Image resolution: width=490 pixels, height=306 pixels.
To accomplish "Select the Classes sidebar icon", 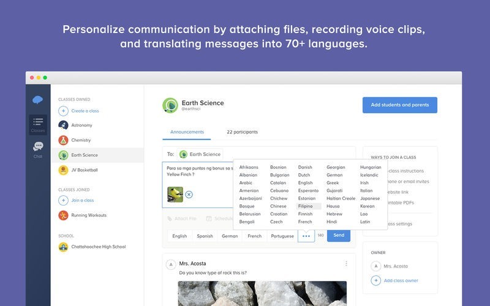I will [38, 124].
